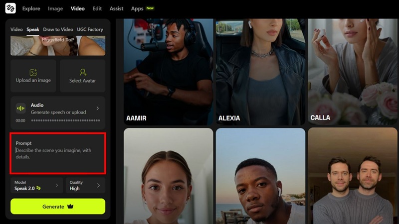Image resolution: width=399 pixels, height=224 pixels.
Task: Click the upload image icon
Action: (x=33, y=72)
